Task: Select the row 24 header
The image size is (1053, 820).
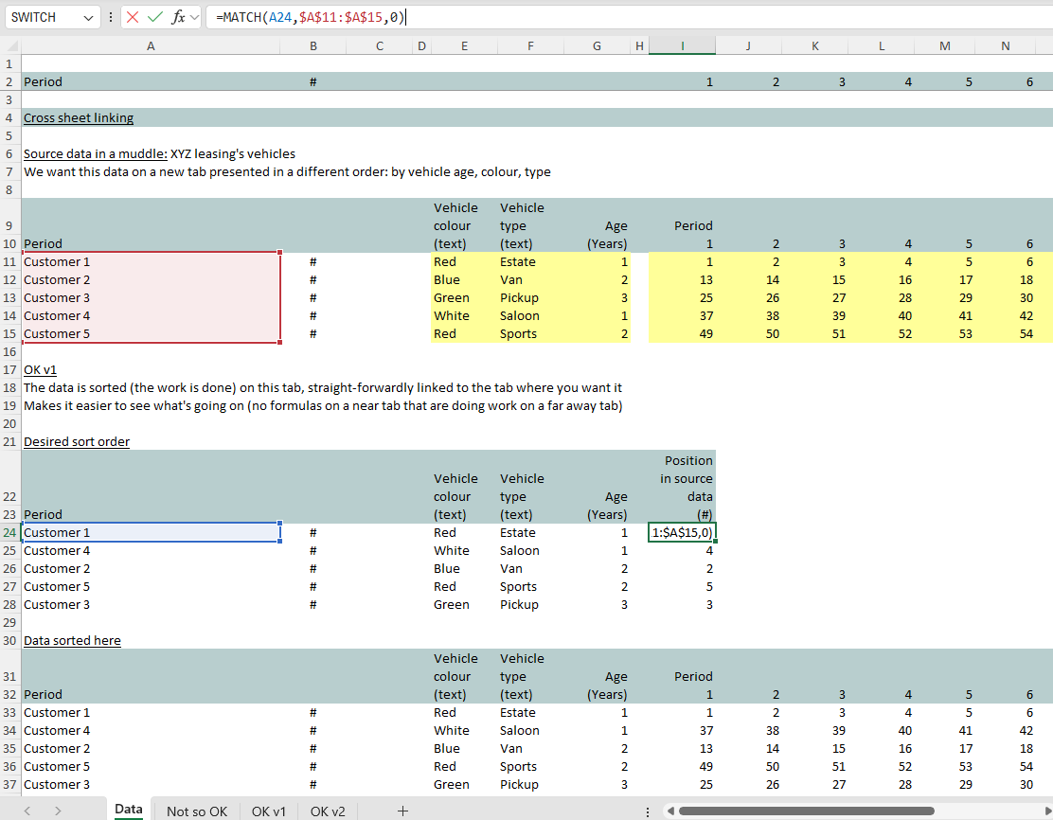Action: coord(9,532)
